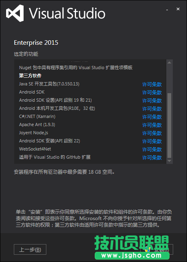The height and width of the screenshot is (262, 187).
Task: Click the Enterprise 2015 edition title
Action: coord(36,43)
